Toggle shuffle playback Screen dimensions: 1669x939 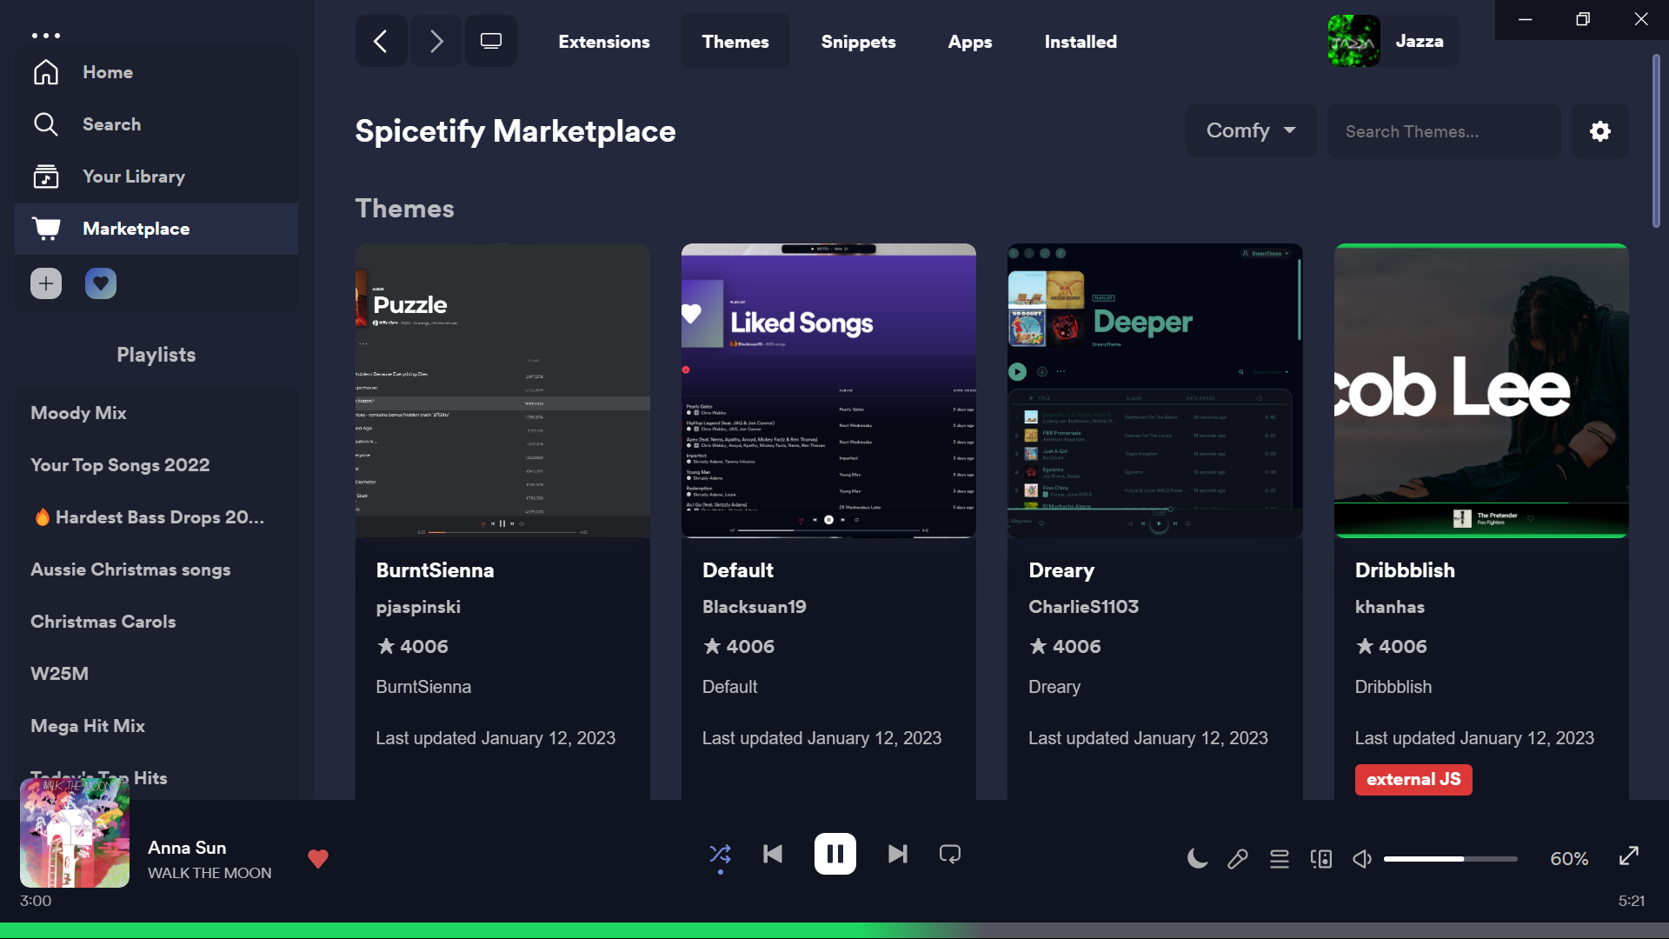click(x=720, y=854)
